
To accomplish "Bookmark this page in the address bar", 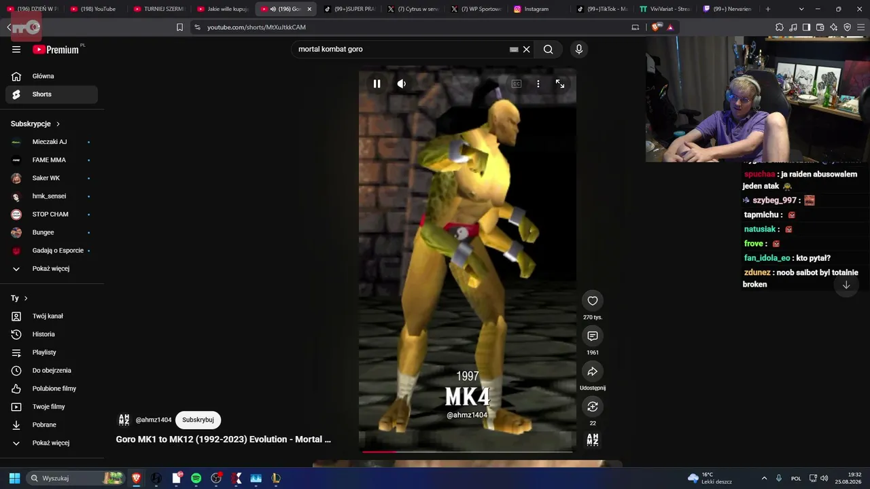I will (x=179, y=27).
